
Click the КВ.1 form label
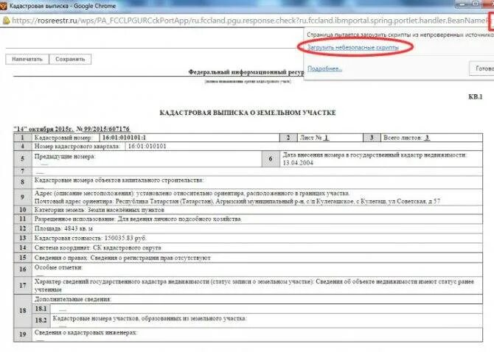tap(476, 96)
